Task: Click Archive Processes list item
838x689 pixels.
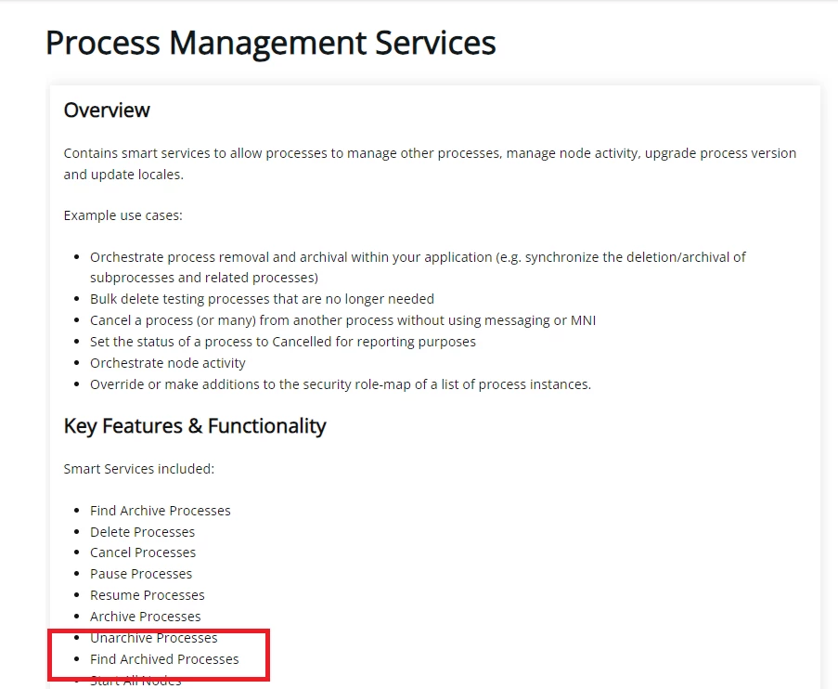Action: click(x=146, y=617)
